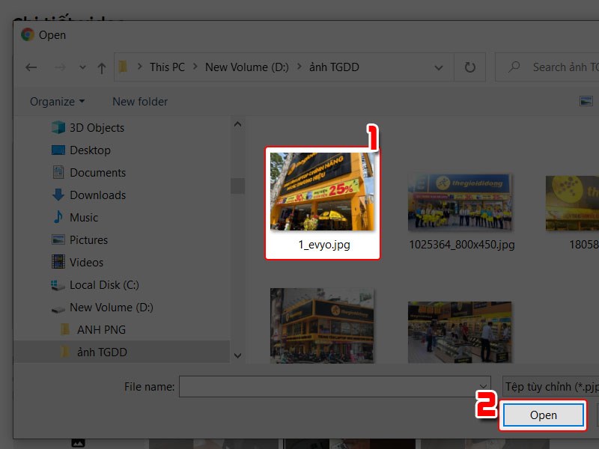
Task: Click the Local Disk (C:) drive icon
Action: pos(58,285)
